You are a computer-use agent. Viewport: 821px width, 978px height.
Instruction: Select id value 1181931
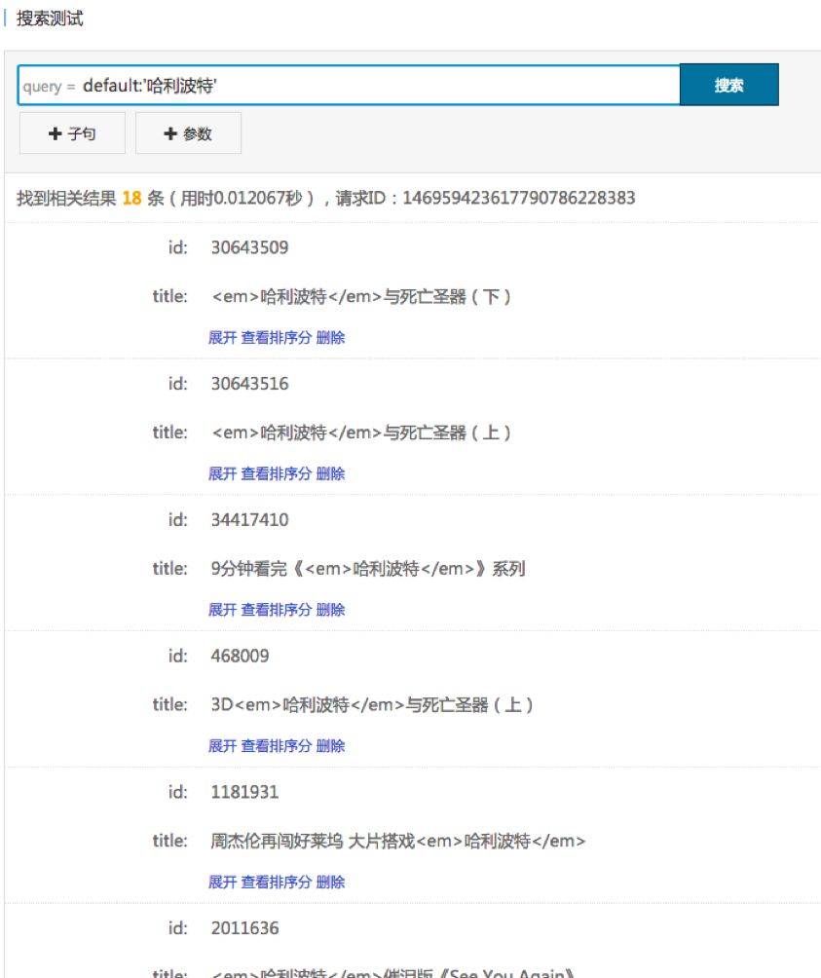point(245,792)
